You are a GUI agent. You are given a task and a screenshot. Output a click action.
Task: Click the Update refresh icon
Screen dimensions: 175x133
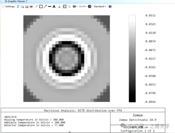18,7
